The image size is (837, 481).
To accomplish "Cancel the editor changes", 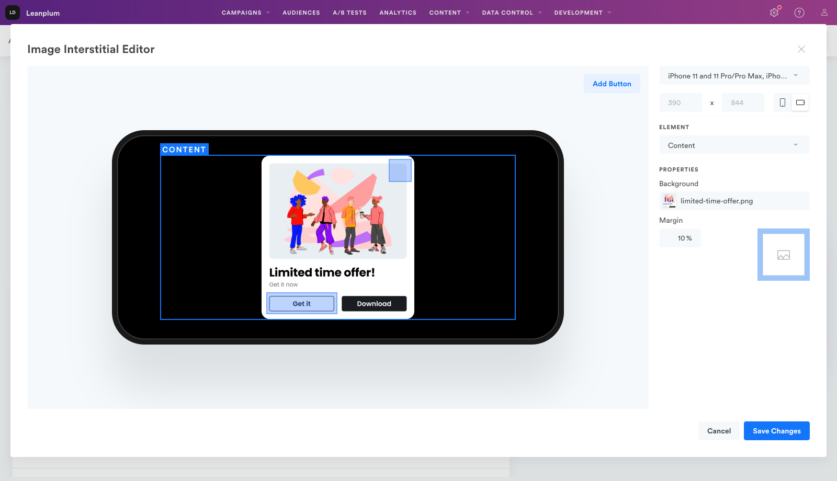I will pyautogui.click(x=719, y=431).
